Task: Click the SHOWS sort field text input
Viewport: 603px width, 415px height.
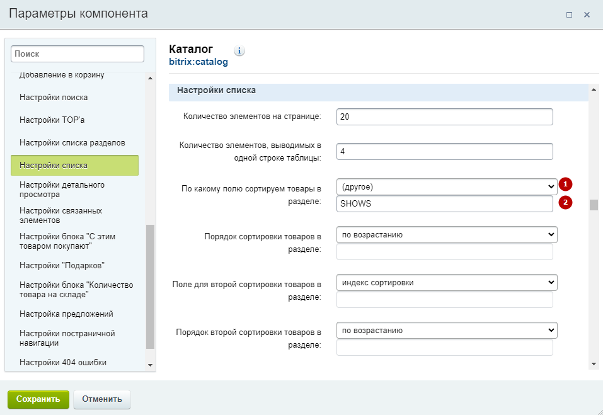Action: point(445,203)
